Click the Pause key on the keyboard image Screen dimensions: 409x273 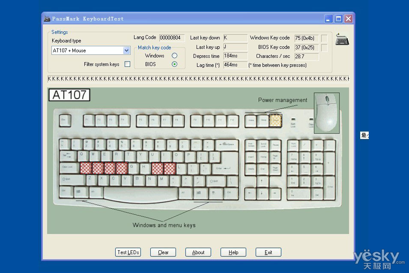pyautogui.click(x=275, y=145)
